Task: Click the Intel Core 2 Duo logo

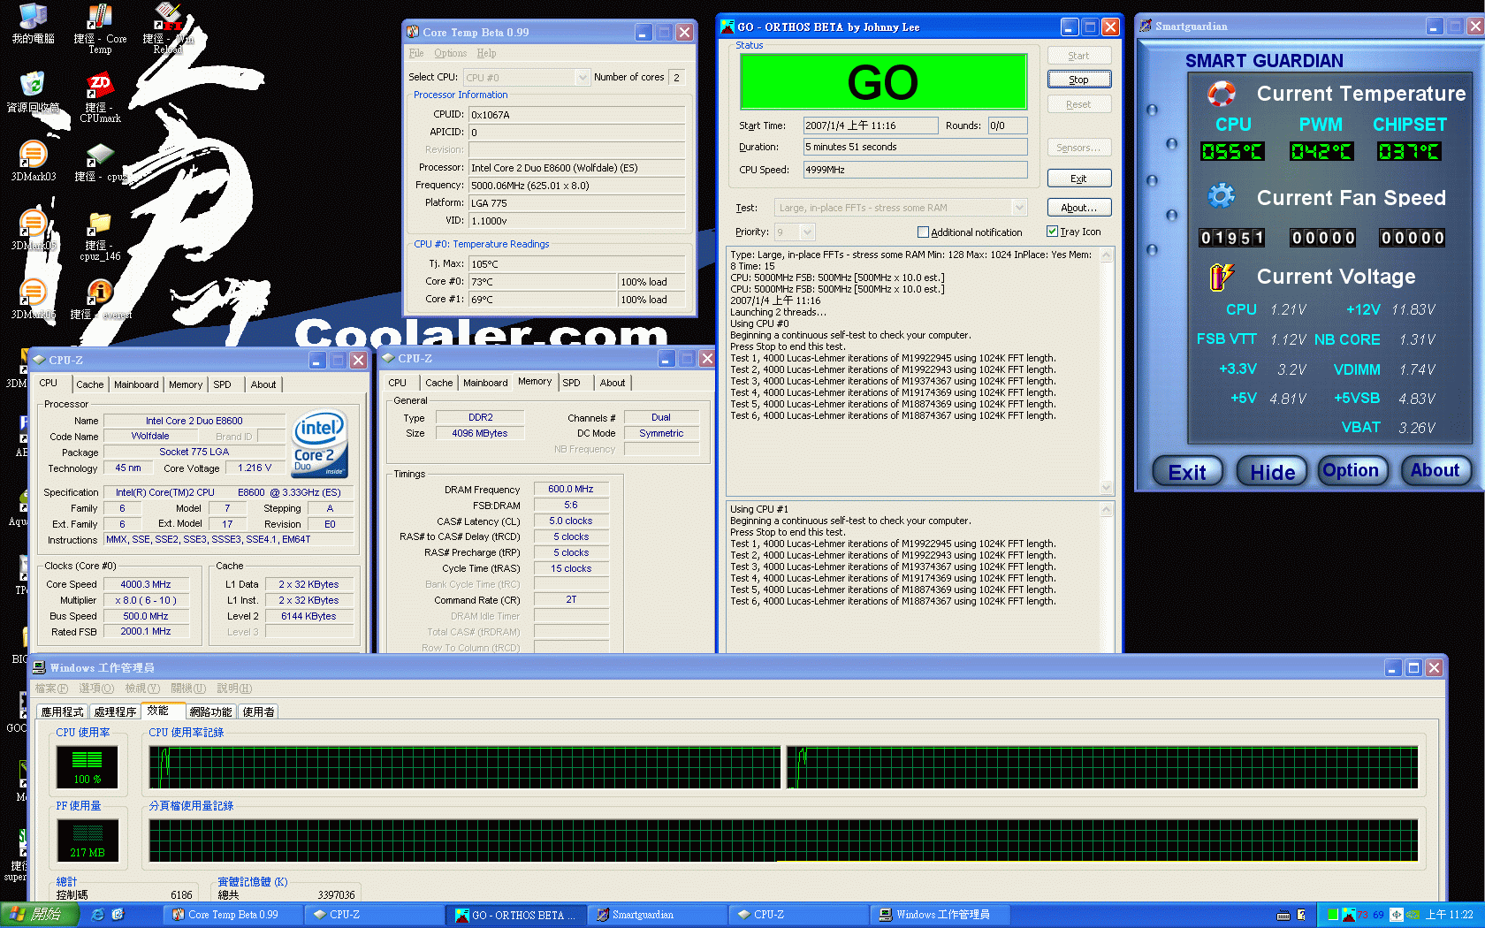Action: (x=319, y=444)
